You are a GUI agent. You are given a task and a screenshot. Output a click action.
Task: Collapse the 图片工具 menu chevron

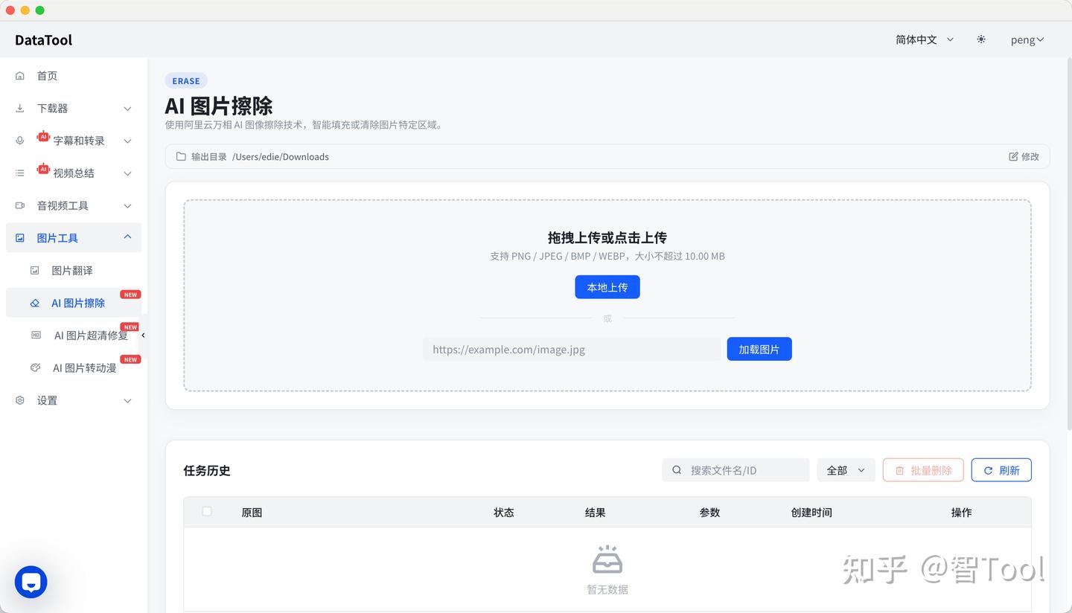tap(127, 237)
